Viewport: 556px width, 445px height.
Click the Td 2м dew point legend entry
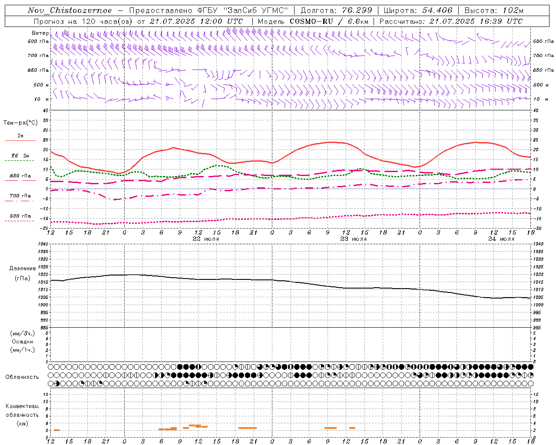coord(20,156)
